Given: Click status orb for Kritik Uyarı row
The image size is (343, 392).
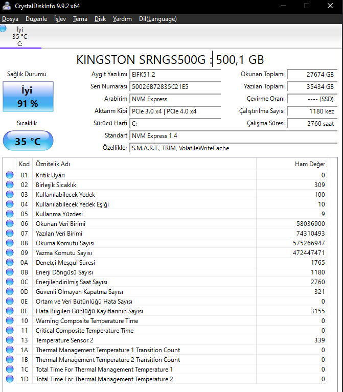Looking at the screenshot, I should click(10, 175).
